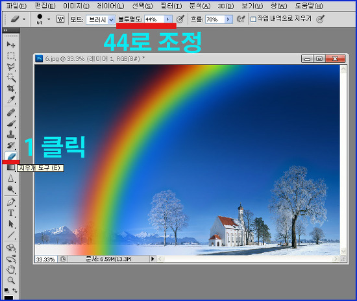Select the Dodge tool
The image size is (357, 301).
point(10,189)
